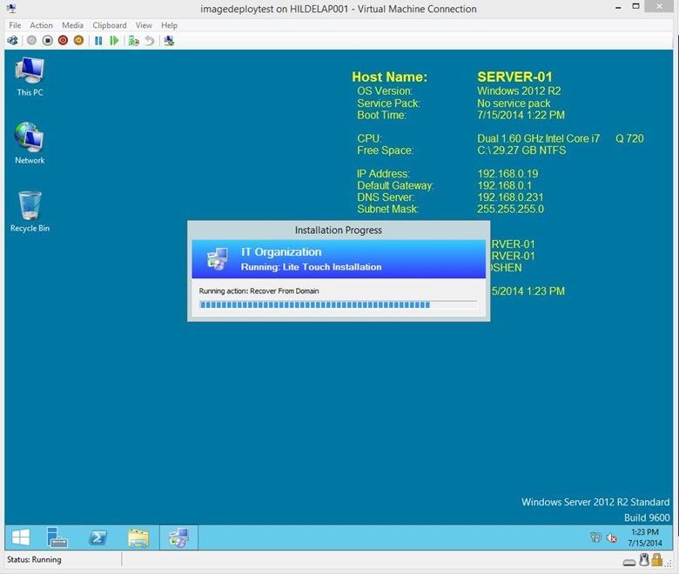679x574 pixels.
Task: Open the Help menu
Action: click(170, 25)
